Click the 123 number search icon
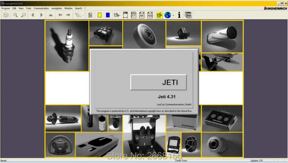 (150, 15)
